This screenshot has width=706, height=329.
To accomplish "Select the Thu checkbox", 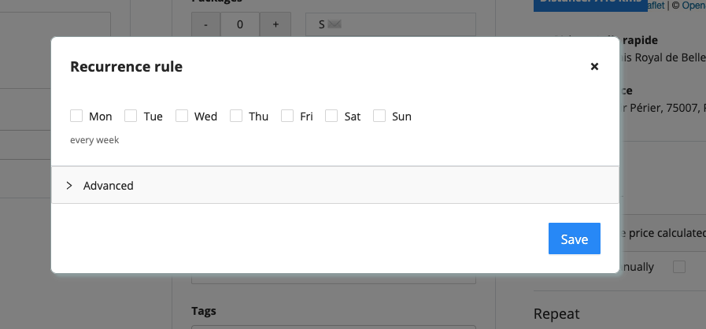I will (x=236, y=116).
